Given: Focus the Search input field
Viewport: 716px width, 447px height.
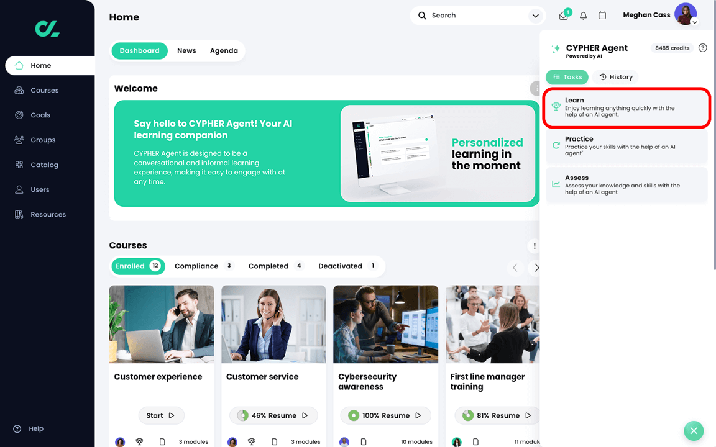Looking at the screenshot, I should pyautogui.click(x=477, y=16).
